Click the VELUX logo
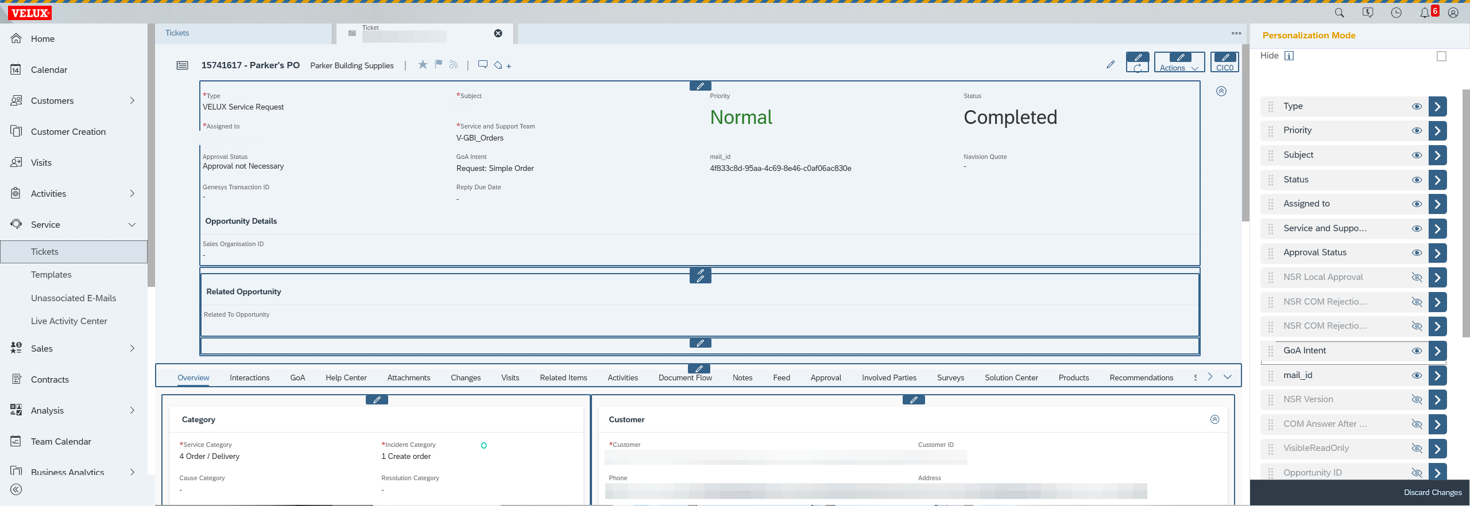Screen dimensions: 1470x506 pos(30,13)
